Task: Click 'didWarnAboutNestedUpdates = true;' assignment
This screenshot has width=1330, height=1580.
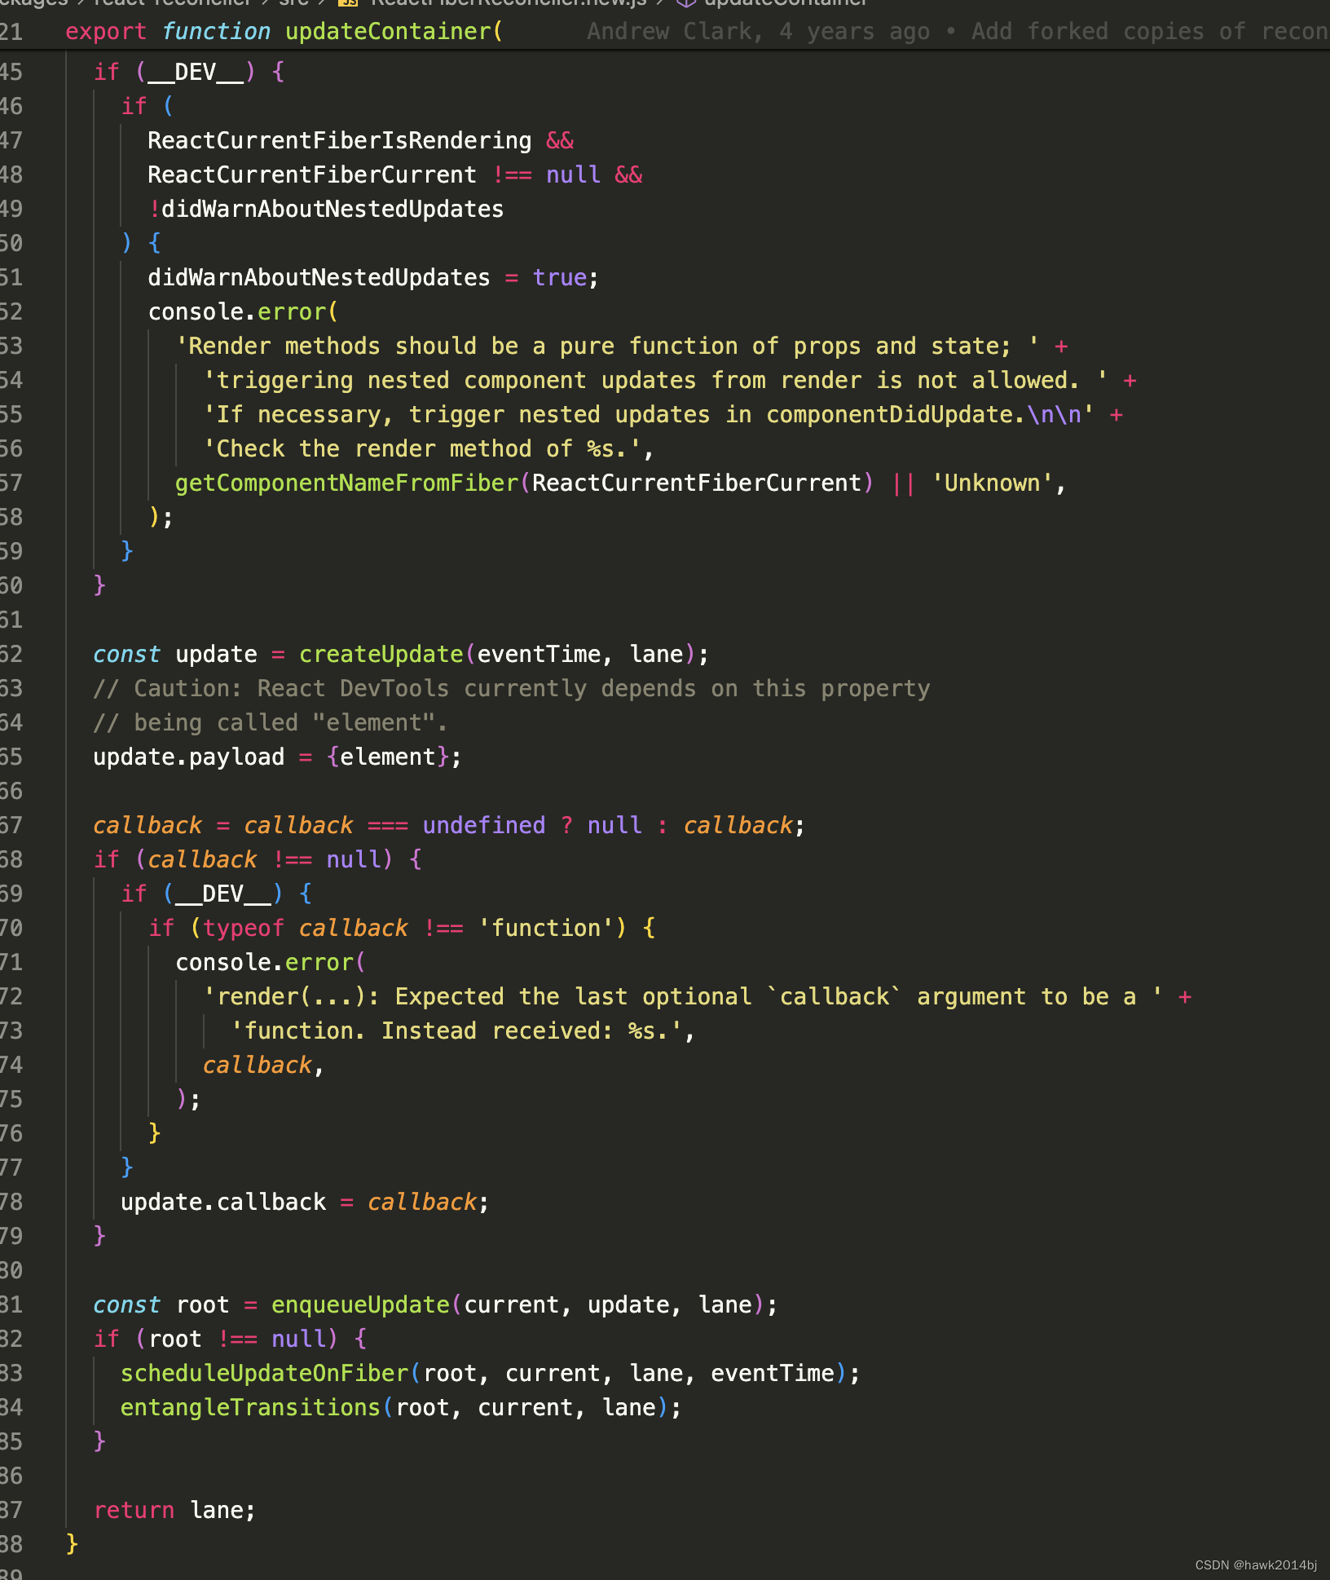Action: click(x=373, y=277)
